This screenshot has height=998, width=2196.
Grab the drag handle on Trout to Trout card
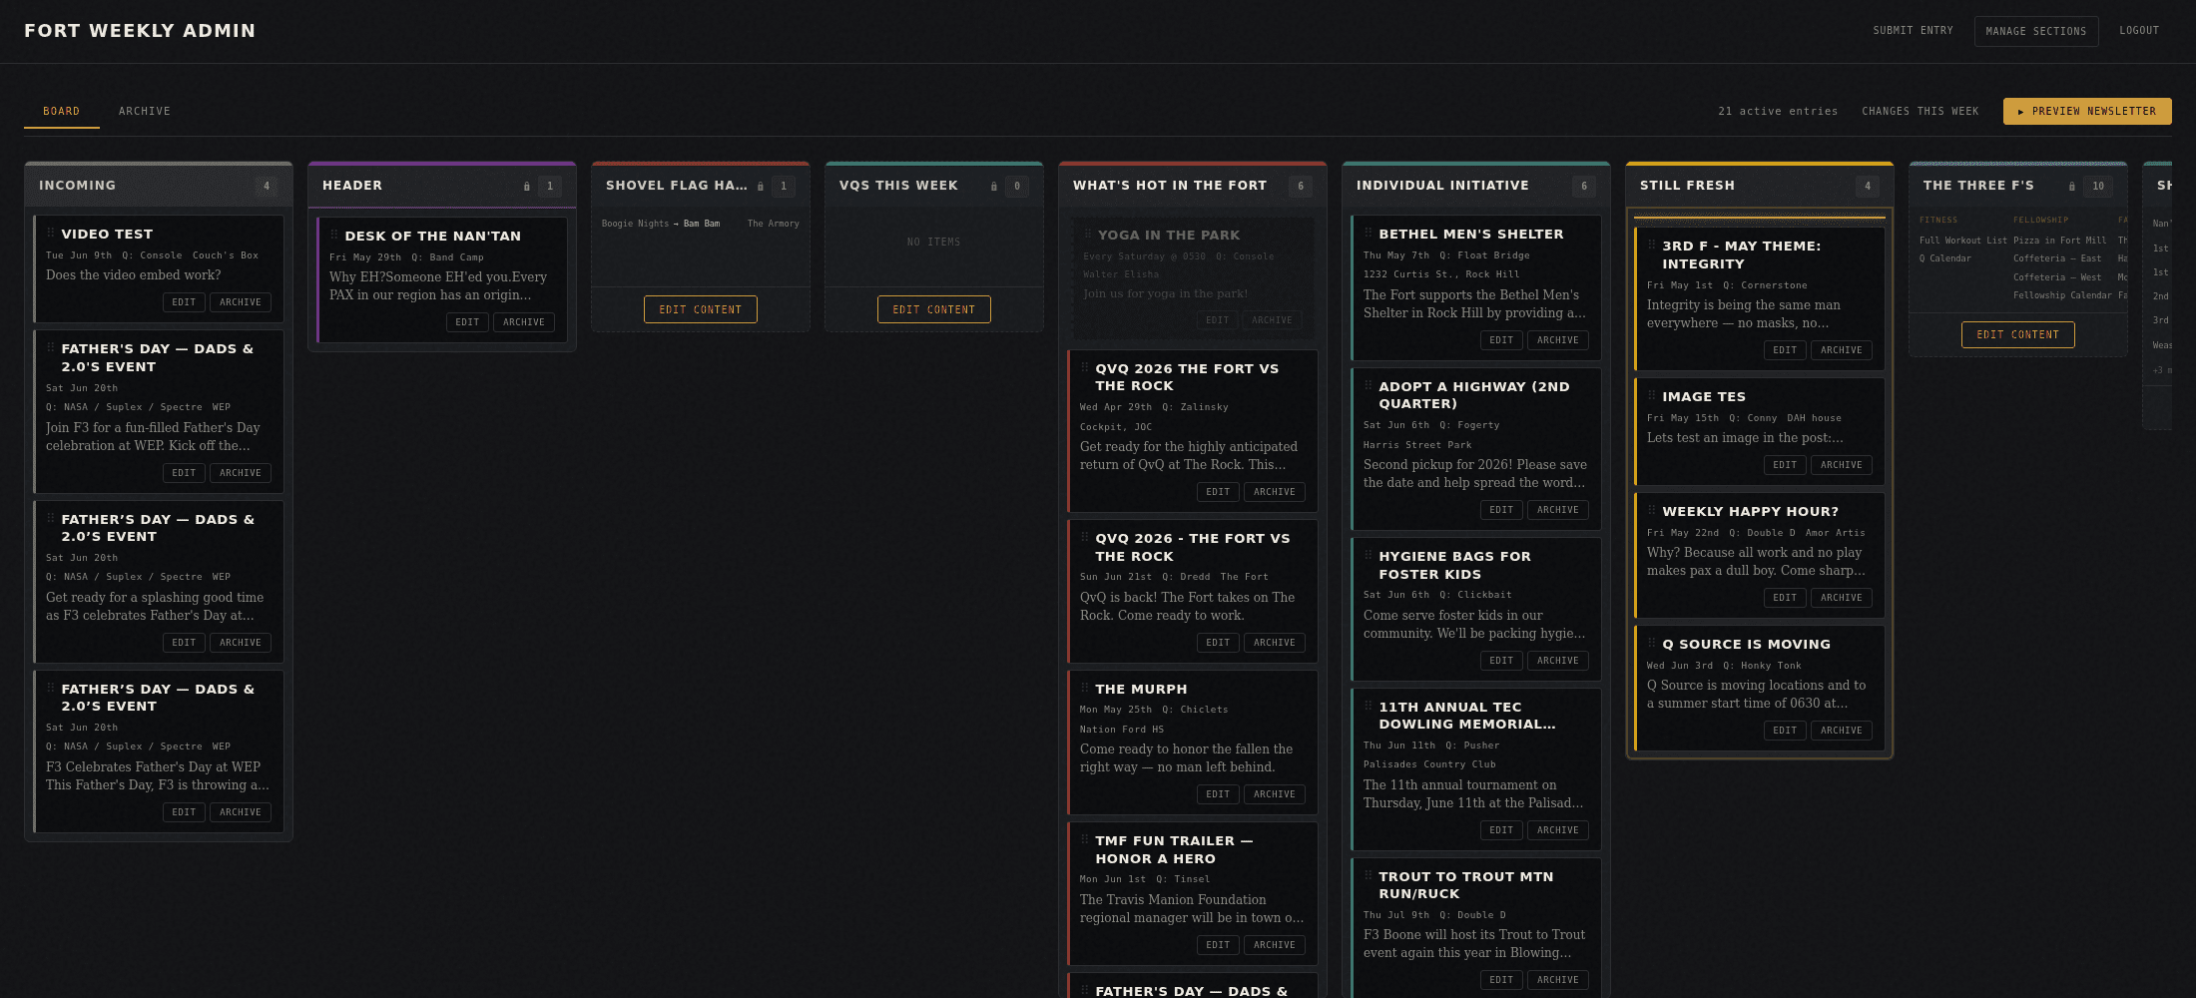coord(1368,876)
